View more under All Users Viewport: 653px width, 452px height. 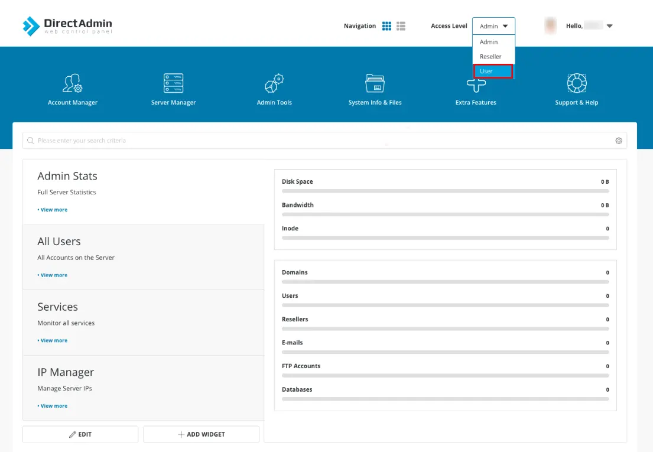tap(52, 275)
